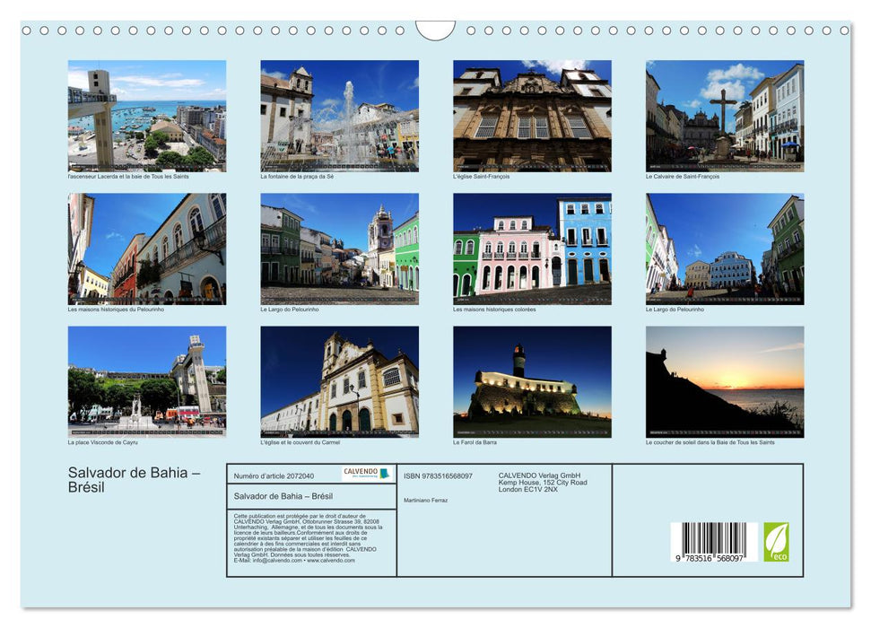The width and height of the screenshot is (871, 628).
Task: Click the sunset over Baie de Tous les Saints
Action: point(724,384)
